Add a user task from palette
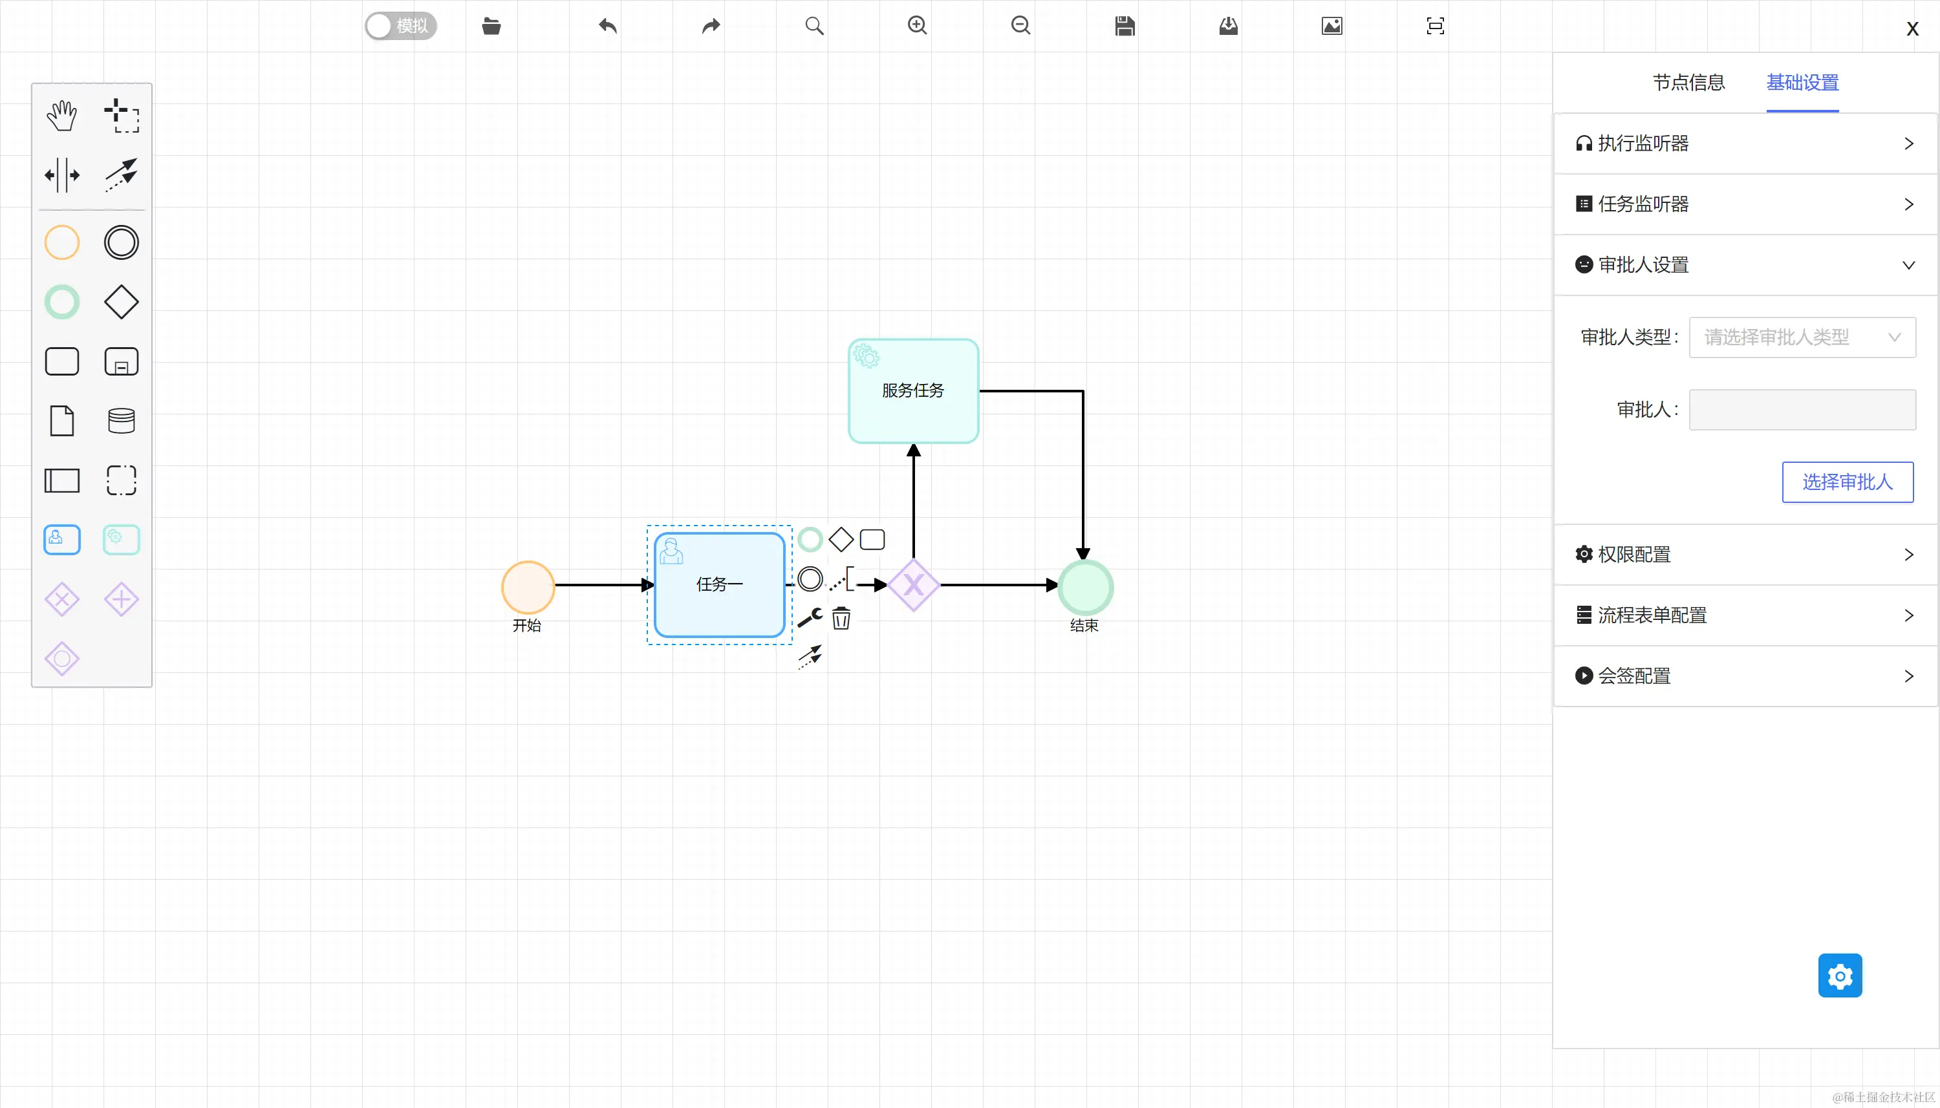The height and width of the screenshot is (1108, 1940). 61,540
